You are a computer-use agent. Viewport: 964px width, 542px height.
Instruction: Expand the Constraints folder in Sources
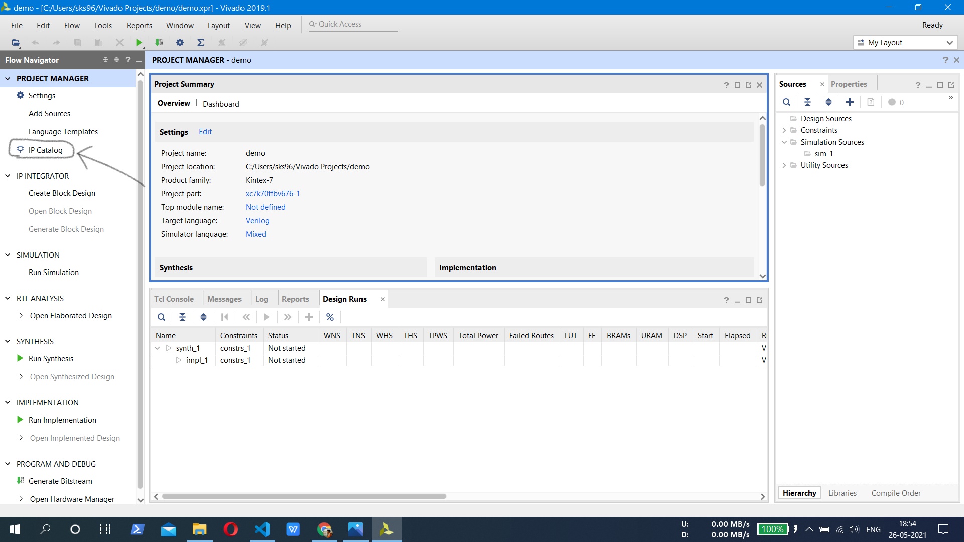pos(784,130)
